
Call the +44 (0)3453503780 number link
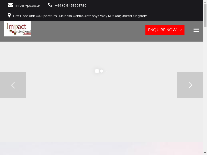point(70,5)
